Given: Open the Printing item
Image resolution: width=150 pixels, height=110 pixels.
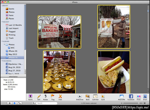Looking at the screenshot, I should click(x=10, y=35).
